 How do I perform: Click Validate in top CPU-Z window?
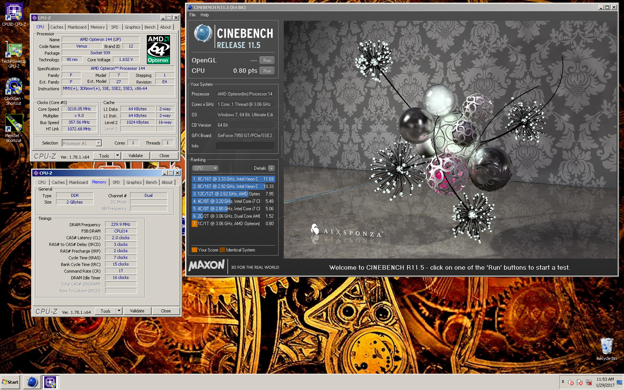(136, 156)
